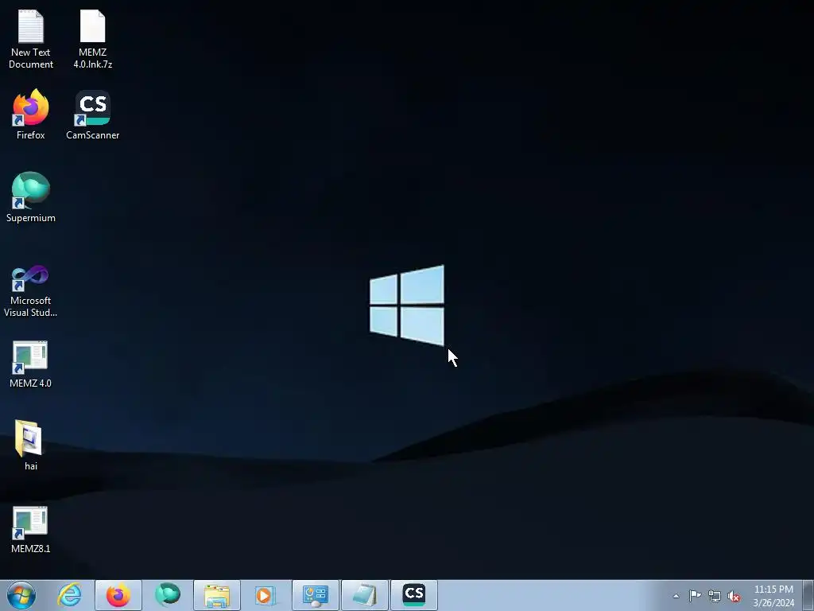
Task: Select the Firefox desktop shortcut
Action: (31, 115)
